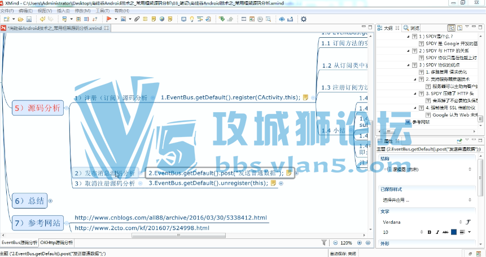Image resolution: width=486 pixels, height=257 pixels.
Task: Click the New workbook toolbar icon
Action: pyautogui.click(x=7, y=19)
